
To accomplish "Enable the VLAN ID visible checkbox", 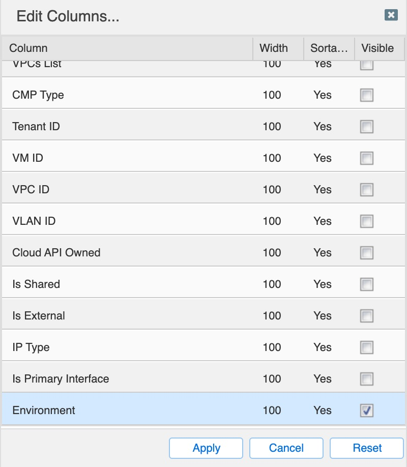I will 367,221.
